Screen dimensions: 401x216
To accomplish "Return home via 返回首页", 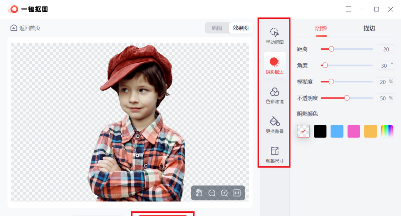I will pyautogui.click(x=25, y=28).
